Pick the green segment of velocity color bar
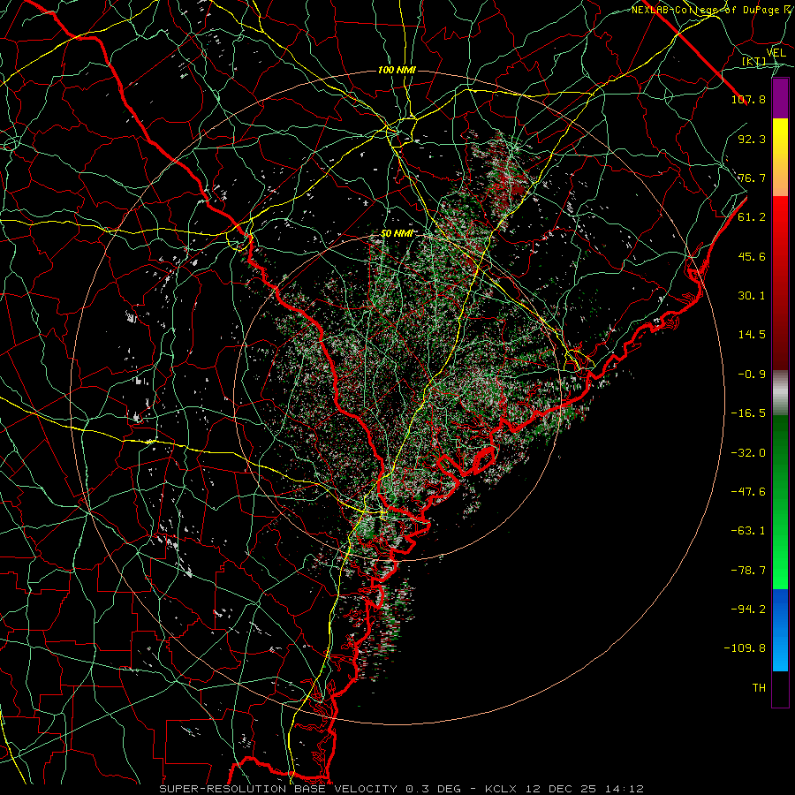Screen dimensions: 795x795 [780, 503]
